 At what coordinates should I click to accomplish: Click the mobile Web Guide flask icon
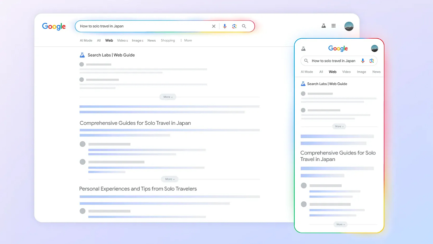303,84
